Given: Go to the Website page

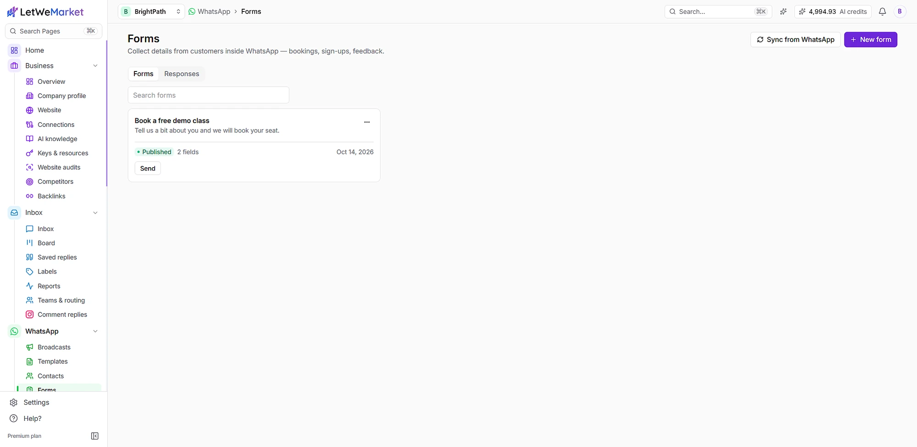Looking at the screenshot, I should [49, 110].
